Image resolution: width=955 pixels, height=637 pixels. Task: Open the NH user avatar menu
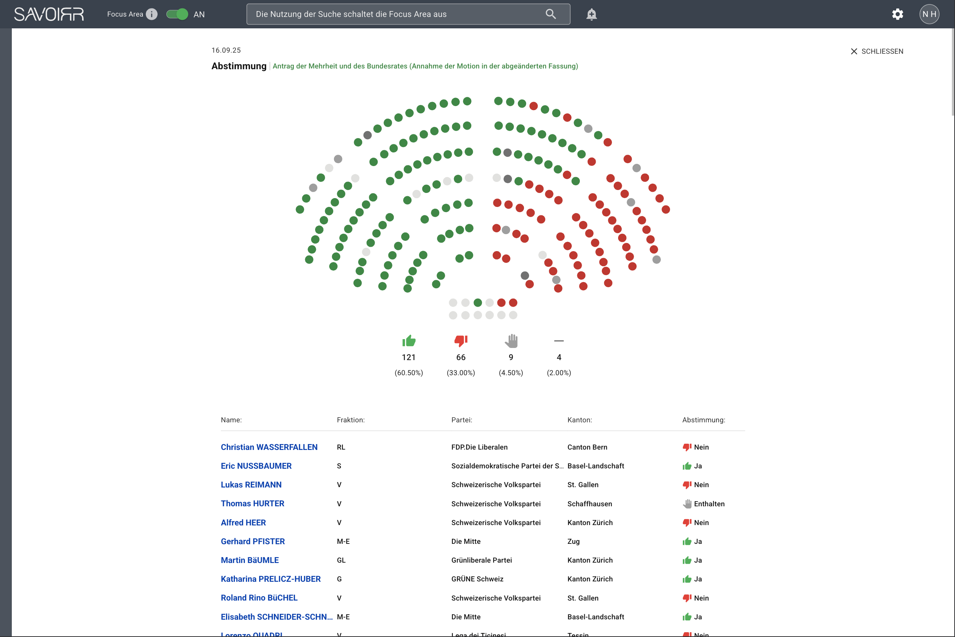929,14
